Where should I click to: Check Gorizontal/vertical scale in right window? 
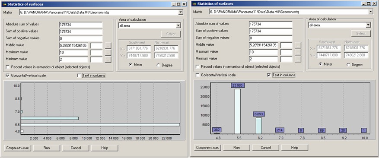click(198, 75)
